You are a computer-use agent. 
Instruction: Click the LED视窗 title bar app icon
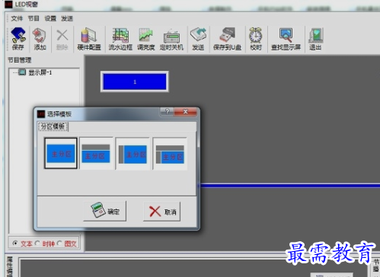pos(8,5)
